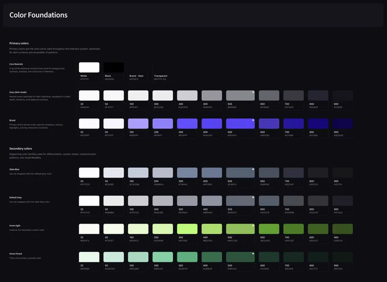Click the Default Gray 200 swatch
Image resolution: width=387 pixels, height=282 pixels.
click(163, 201)
